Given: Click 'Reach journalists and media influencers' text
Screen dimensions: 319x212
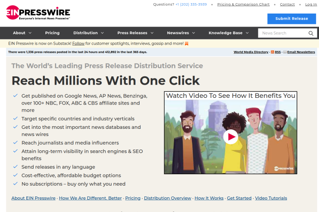Looking at the screenshot, I should [70, 143].
